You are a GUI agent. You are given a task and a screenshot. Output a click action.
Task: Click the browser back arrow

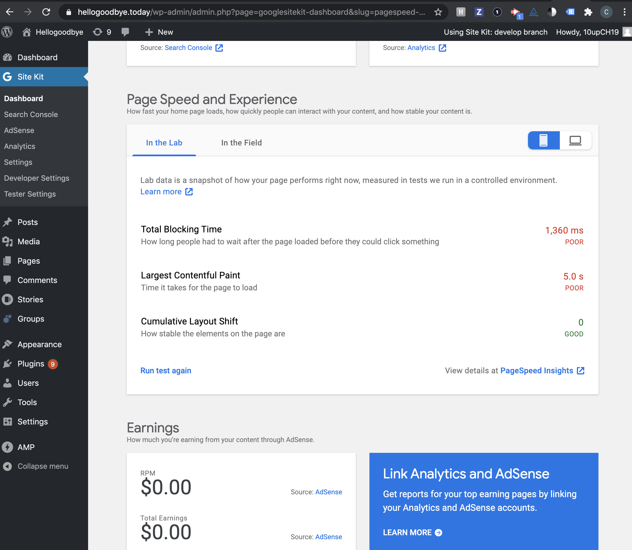(x=10, y=12)
